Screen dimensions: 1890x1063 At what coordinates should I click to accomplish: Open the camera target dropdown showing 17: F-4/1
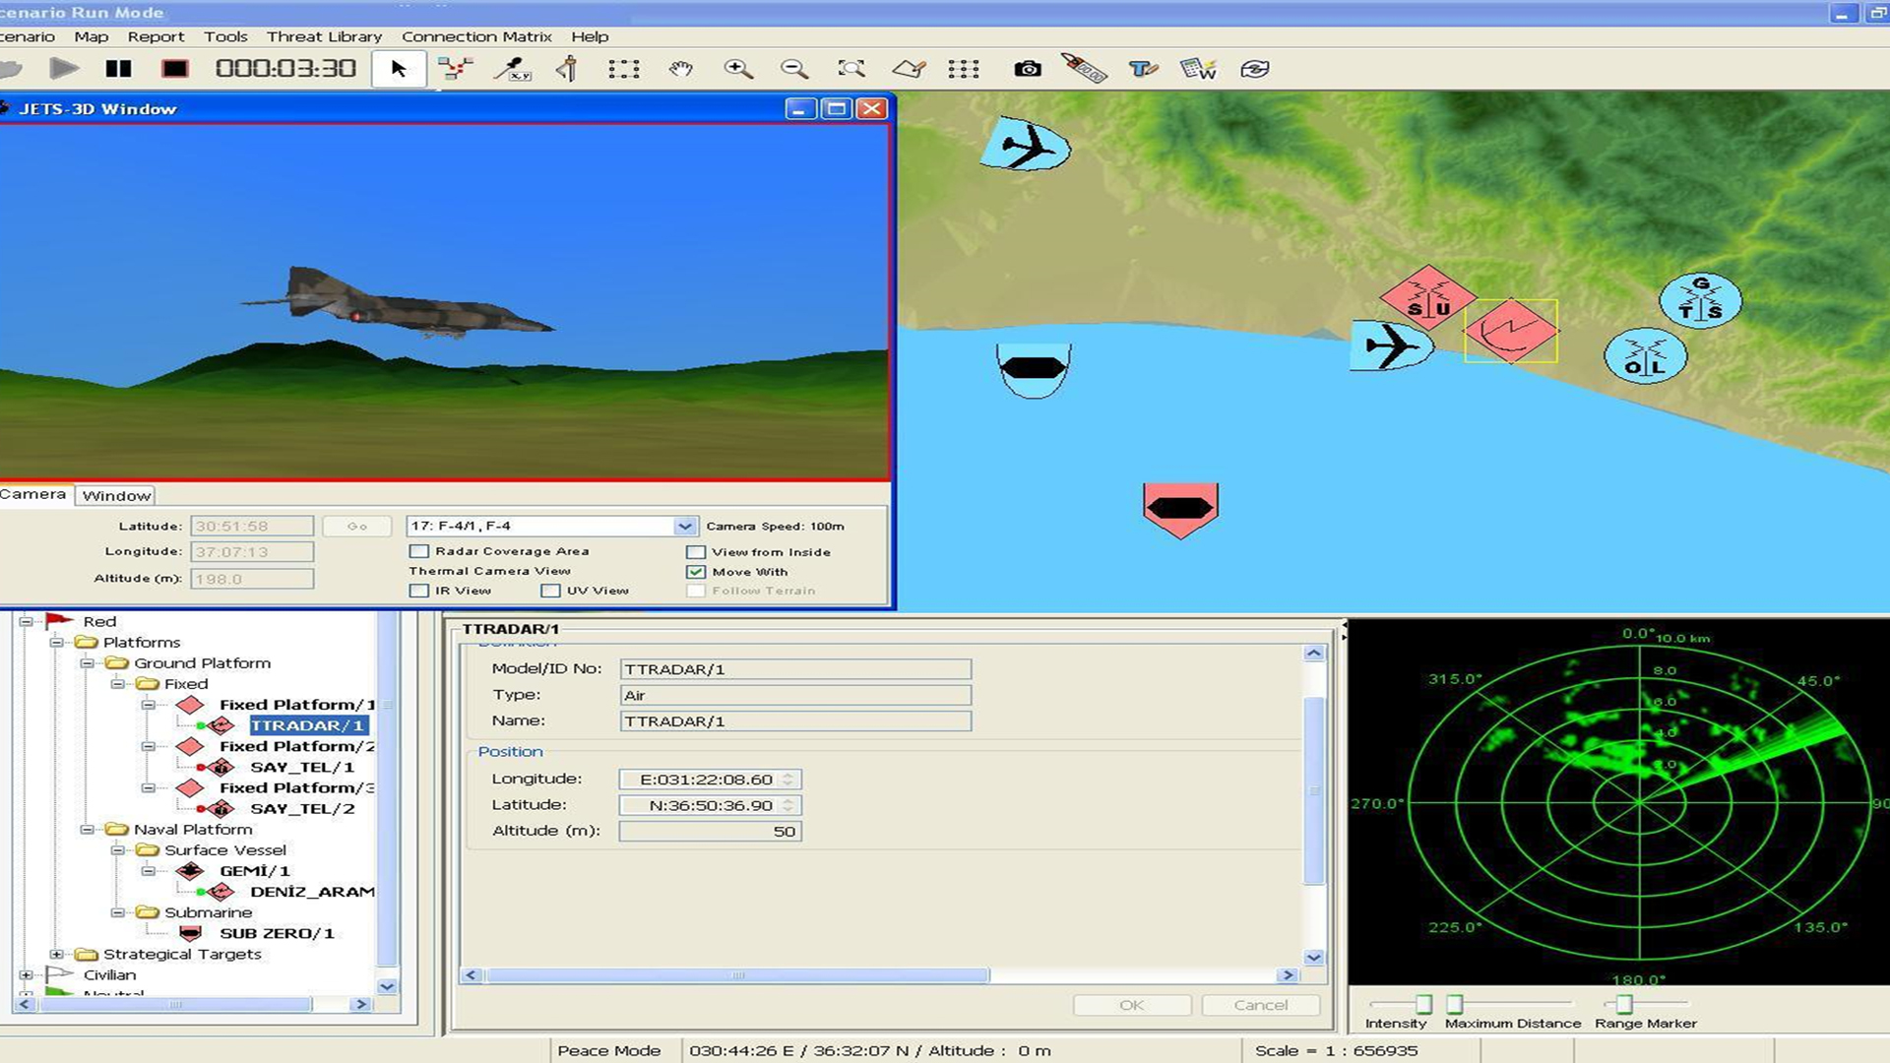684,525
